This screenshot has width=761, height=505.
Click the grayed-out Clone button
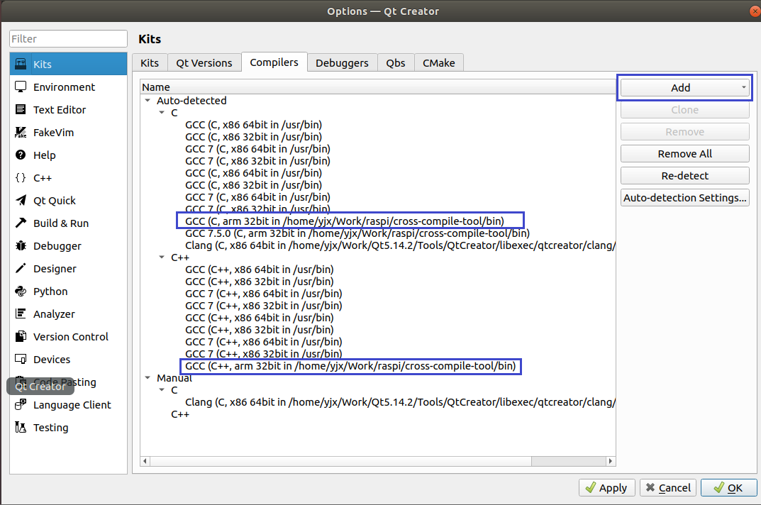[x=685, y=110]
